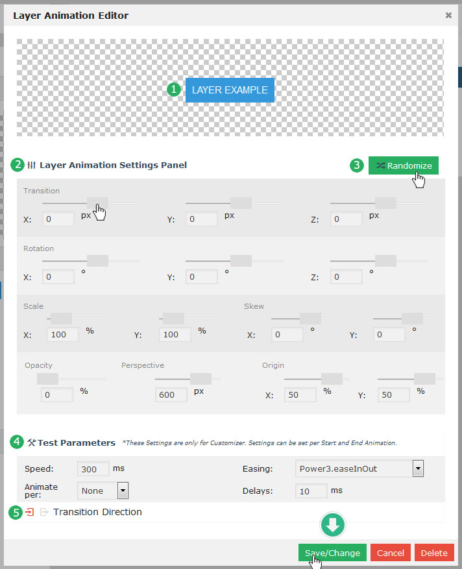Click the green down-arrow circle icon
The height and width of the screenshot is (569, 462).
click(x=332, y=526)
